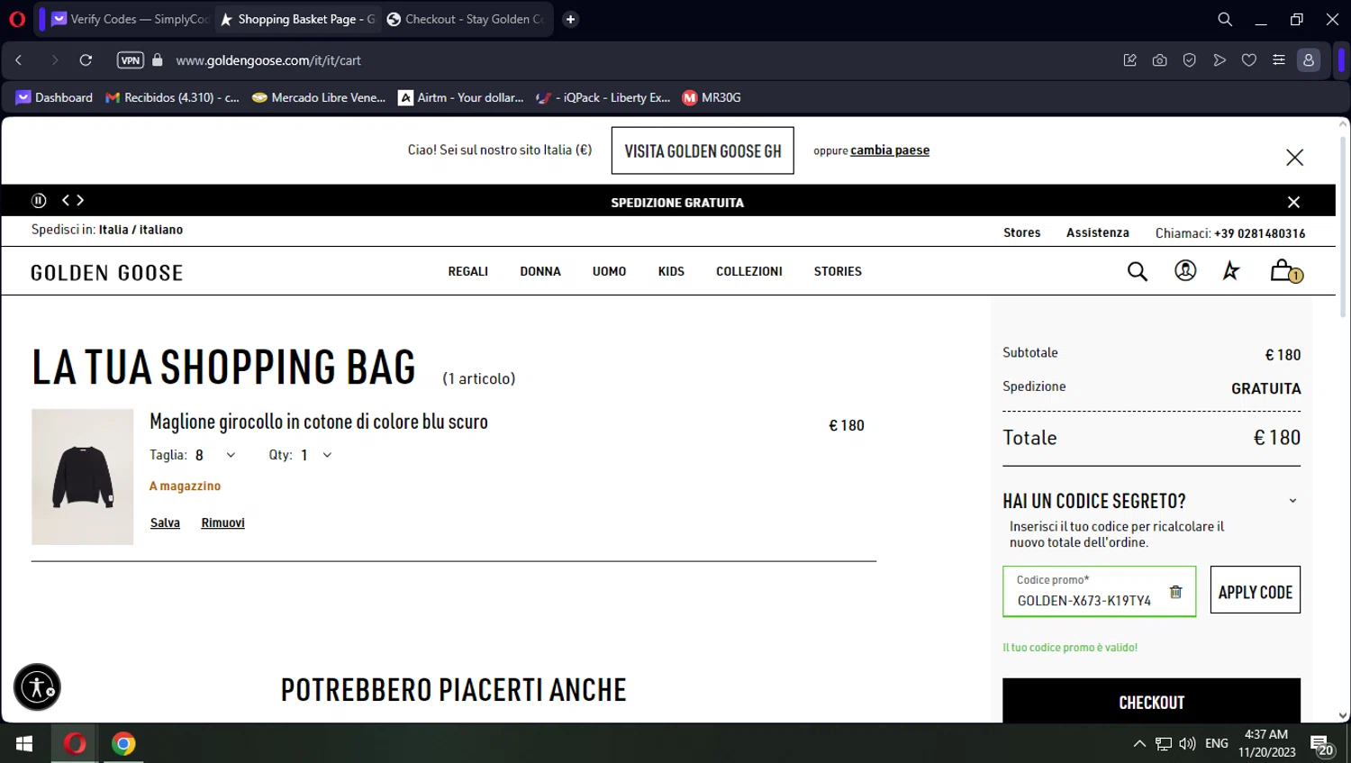This screenshot has width=1351, height=763.
Task: Open the Dashboard bookmark
Action: click(54, 97)
